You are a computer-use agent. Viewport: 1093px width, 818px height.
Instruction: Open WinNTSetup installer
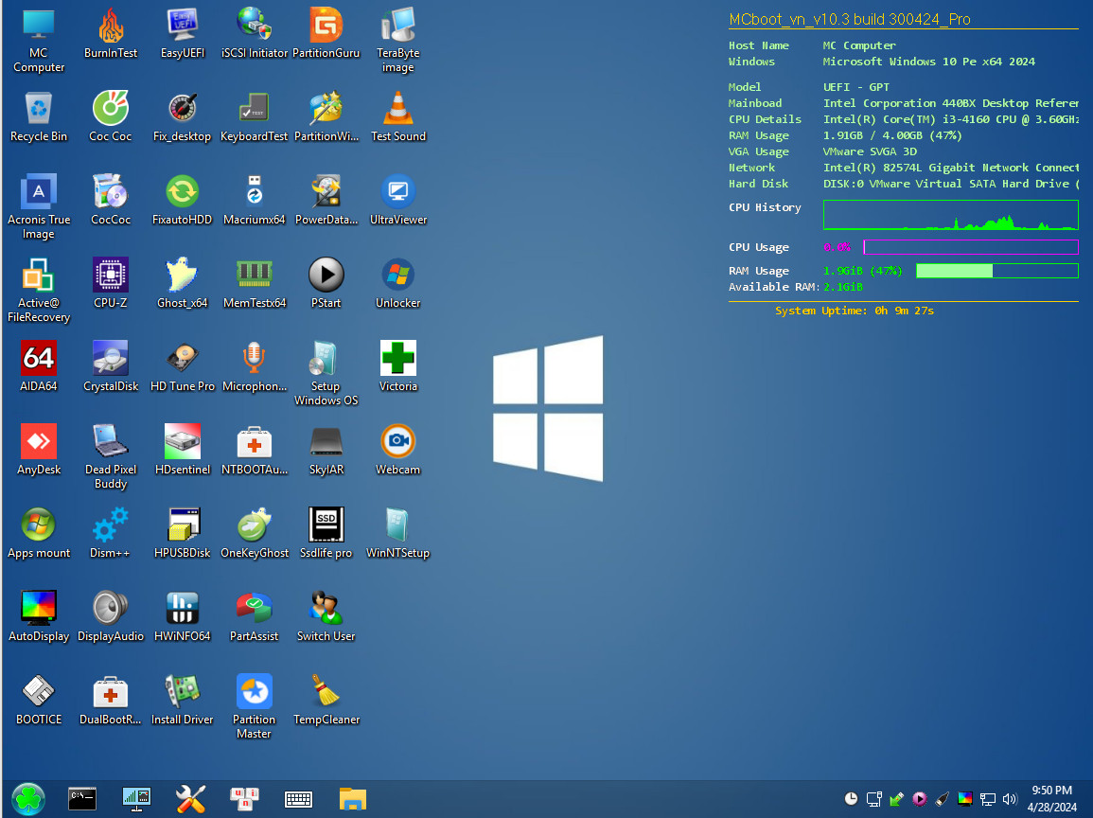click(398, 533)
